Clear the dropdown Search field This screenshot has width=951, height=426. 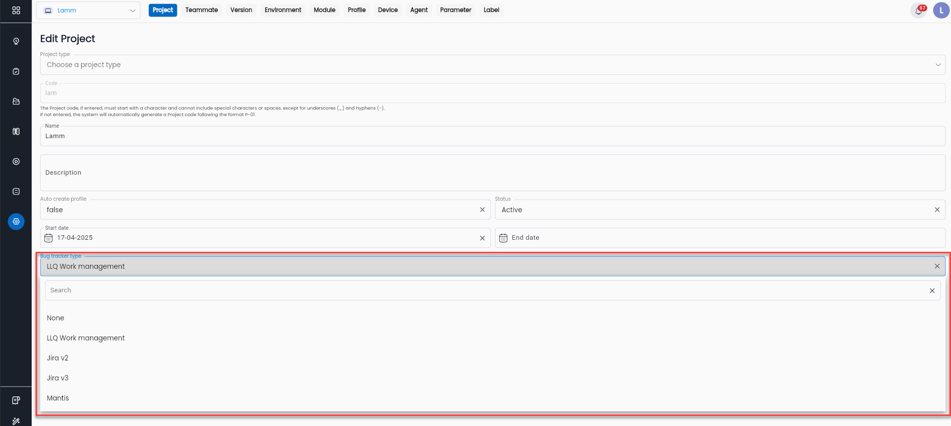(932, 290)
